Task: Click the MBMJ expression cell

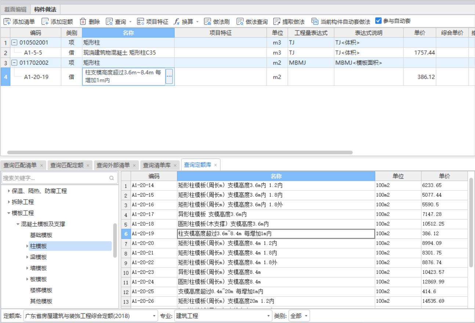Action: pyautogui.click(x=311, y=63)
